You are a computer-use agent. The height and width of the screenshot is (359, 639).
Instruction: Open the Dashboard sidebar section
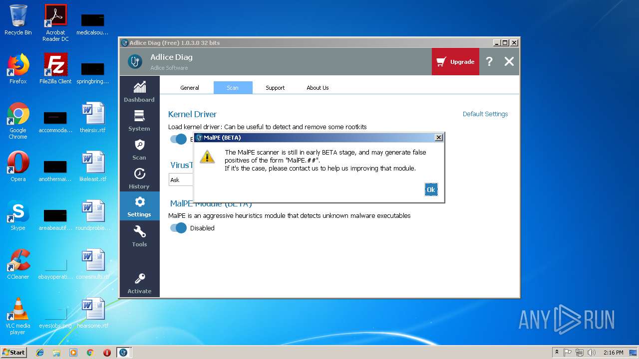click(x=139, y=92)
